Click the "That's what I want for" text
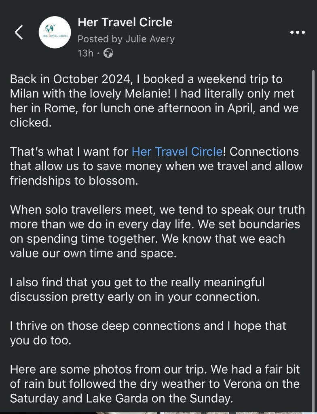This screenshot has height=414, width=317. click(x=70, y=152)
